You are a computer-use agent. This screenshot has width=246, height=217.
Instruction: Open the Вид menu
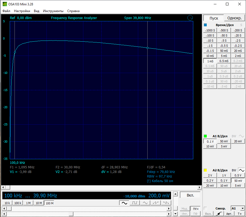37,11
